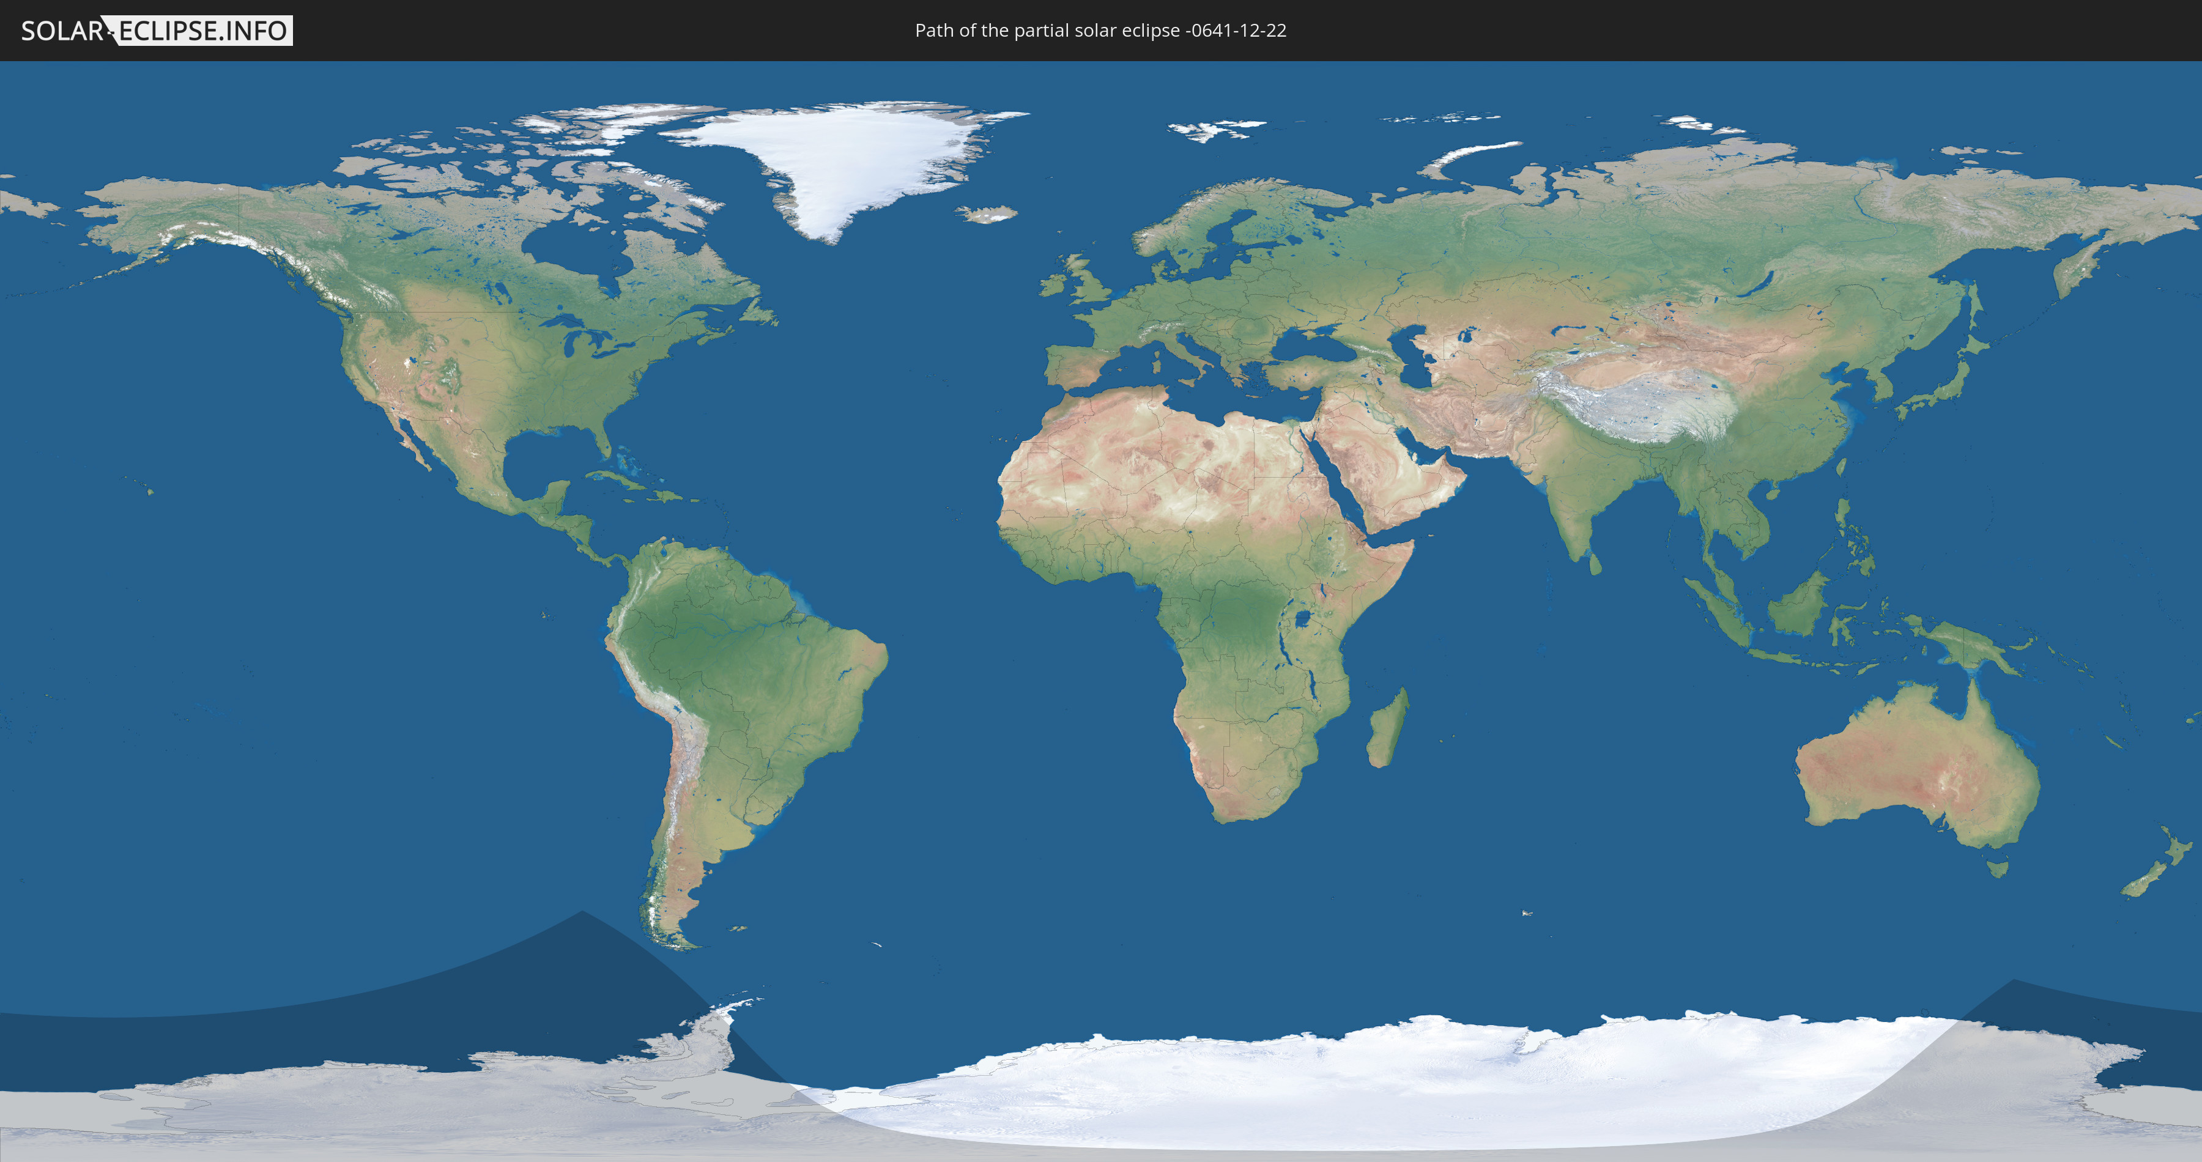2202x1162 pixels.
Task: Click on Madagascar island
Action: click(1387, 730)
